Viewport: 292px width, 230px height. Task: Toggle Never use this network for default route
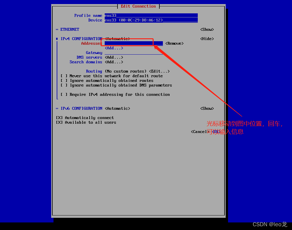point(64,76)
